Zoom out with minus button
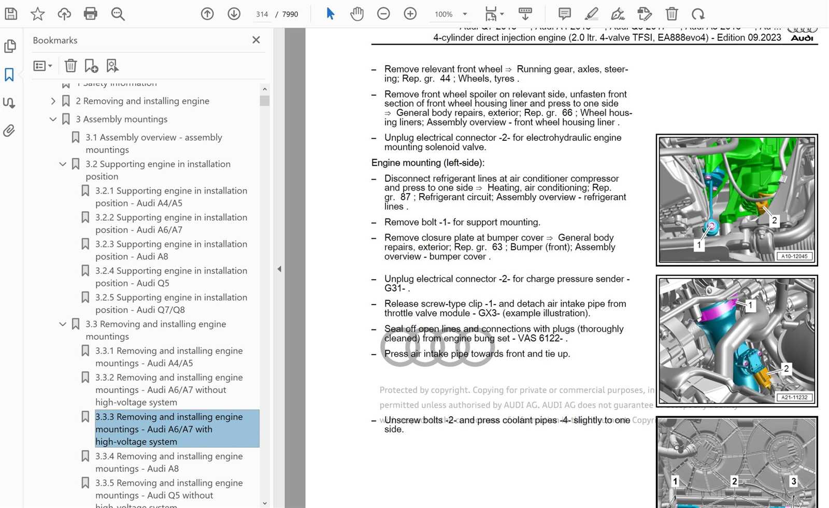Screen dimensions: 829x508 click(x=383, y=14)
